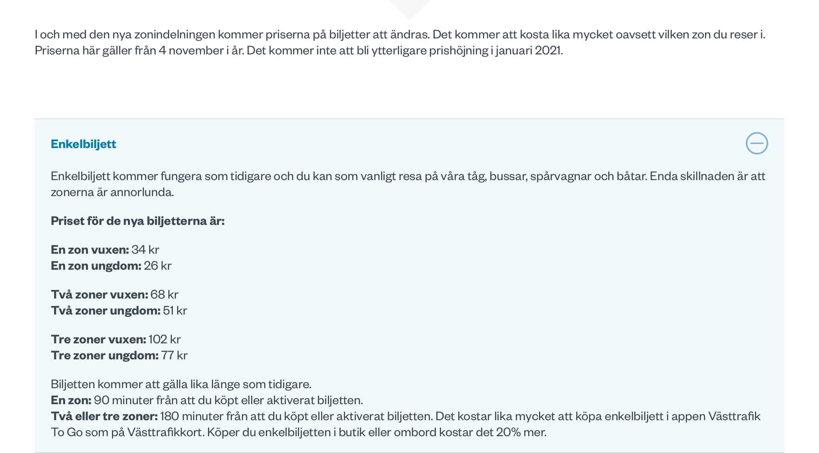819x453 pixels.
Task: Click the 'Tre zoner vuxen: 102 kr' line
Action: pos(116,339)
